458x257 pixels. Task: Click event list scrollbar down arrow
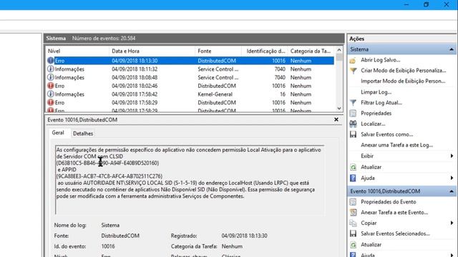(338, 108)
